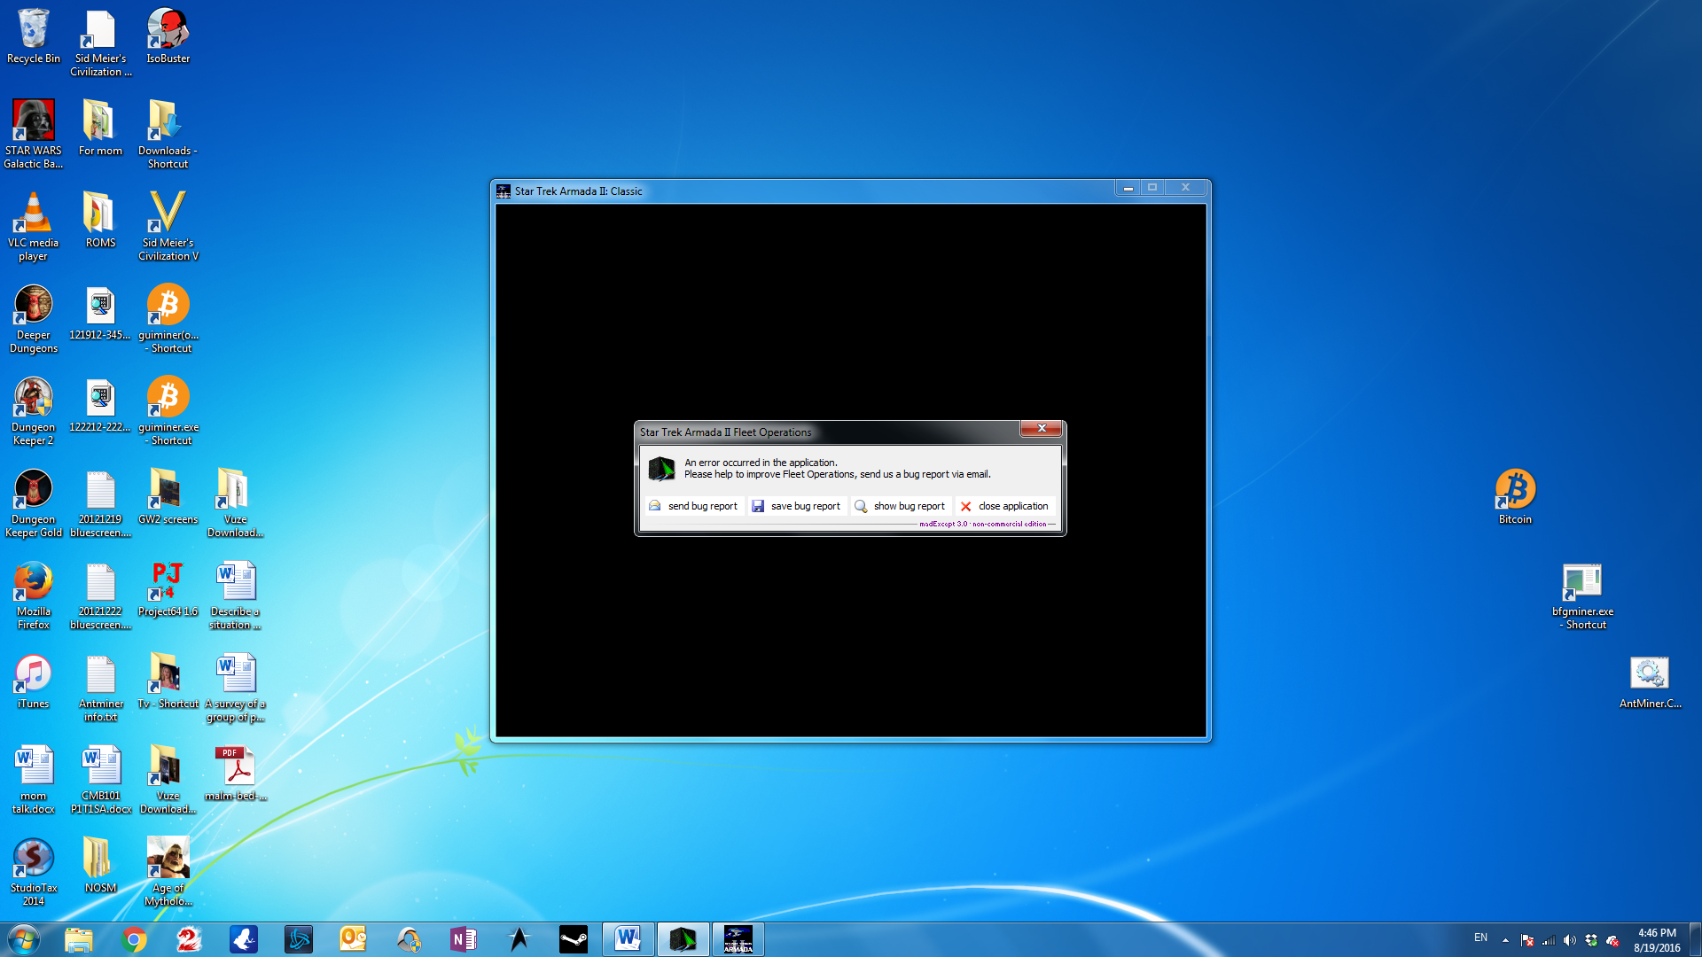Launch Google Chrome from taskbar

[134, 939]
